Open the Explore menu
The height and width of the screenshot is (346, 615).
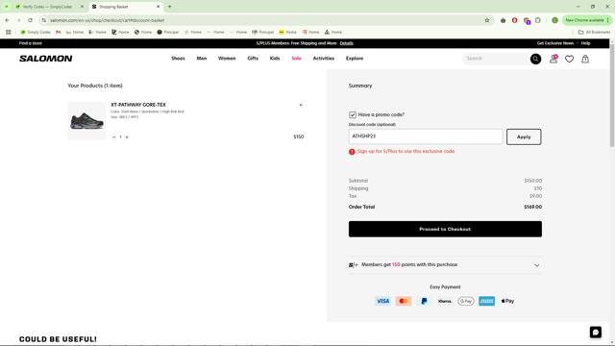pos(355,59)
